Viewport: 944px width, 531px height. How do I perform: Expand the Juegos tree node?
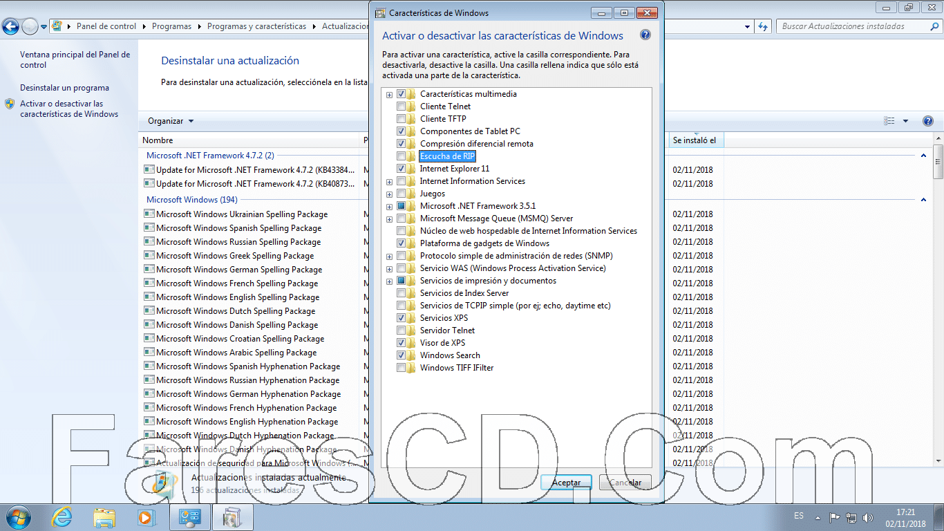pos(390,194)
